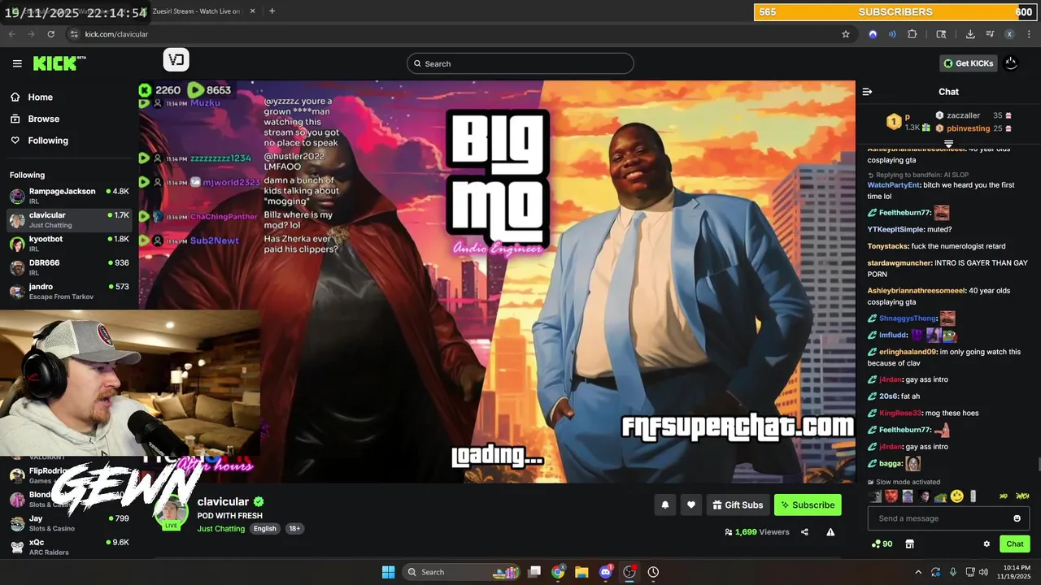Click the rank 1 gifter badge
The width and height of the screenshot is (1041, 585).
(894, 122)
